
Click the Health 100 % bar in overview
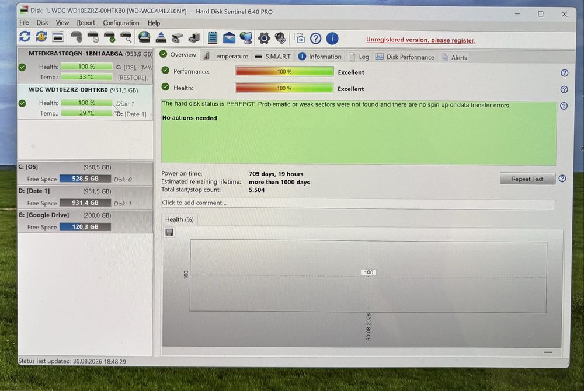284,88
